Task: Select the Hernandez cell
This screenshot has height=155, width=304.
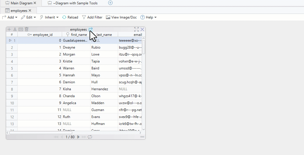Action: pyautogui.click(x=104, y=89)
